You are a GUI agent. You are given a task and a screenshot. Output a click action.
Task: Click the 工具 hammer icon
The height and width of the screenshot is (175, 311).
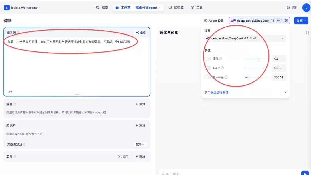(193, 8)
